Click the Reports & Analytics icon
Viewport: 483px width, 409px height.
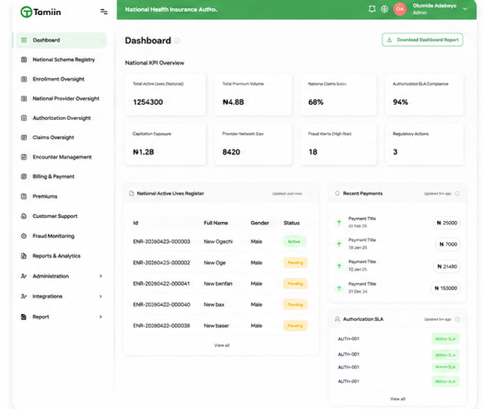[x=24, y=256]
